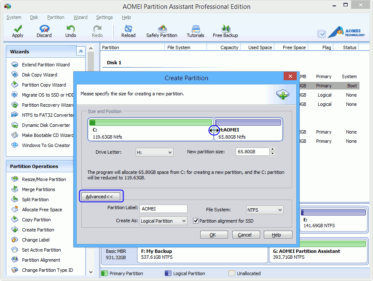Launch NTFS to FAT32 Converter

[x=42, y=115]
